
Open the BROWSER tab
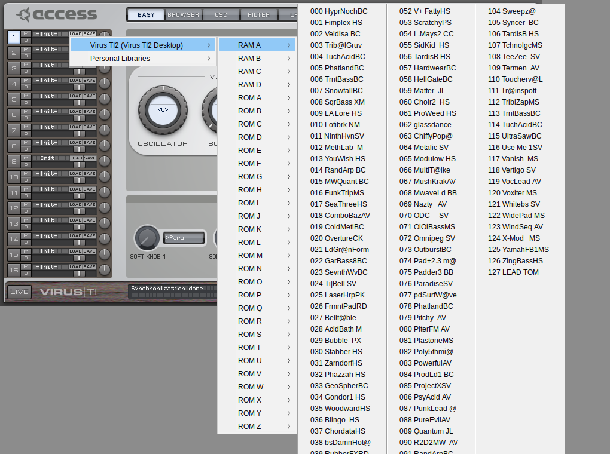click(x=183, y=15)
